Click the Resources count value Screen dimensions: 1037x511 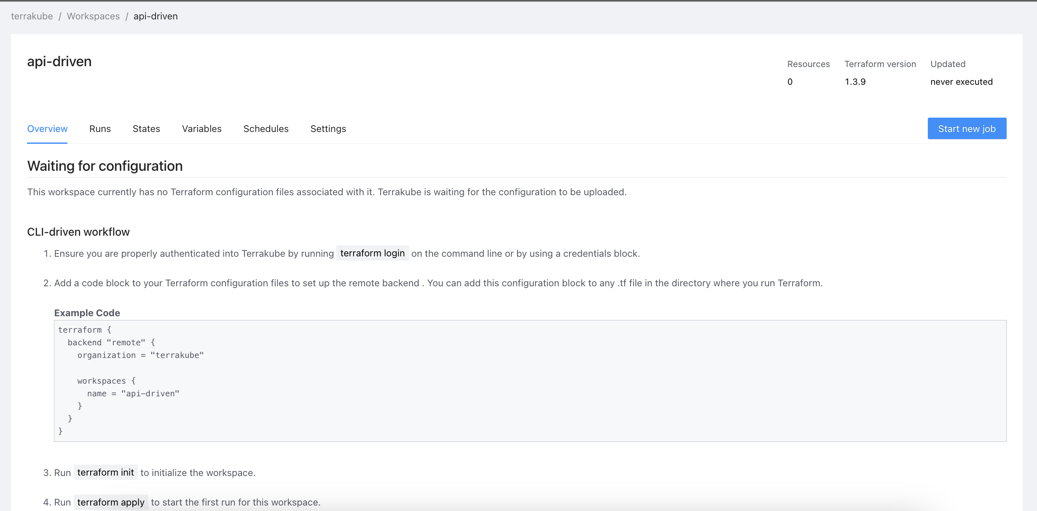(790, 82)
